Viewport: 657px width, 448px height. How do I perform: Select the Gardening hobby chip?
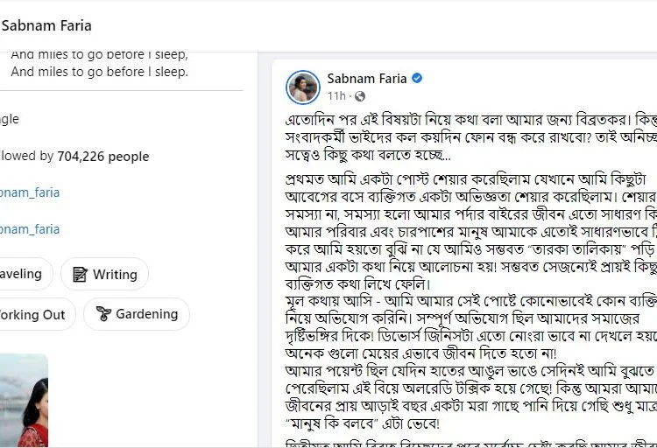[x=137, y=314]
